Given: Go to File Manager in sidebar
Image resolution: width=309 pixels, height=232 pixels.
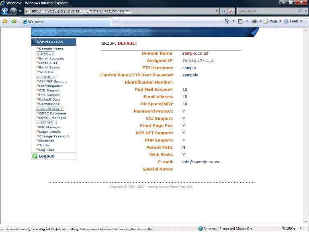Looking at the screenshot, I should tap(50, 127).
